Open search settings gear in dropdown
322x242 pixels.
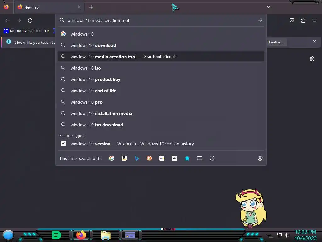260,158
